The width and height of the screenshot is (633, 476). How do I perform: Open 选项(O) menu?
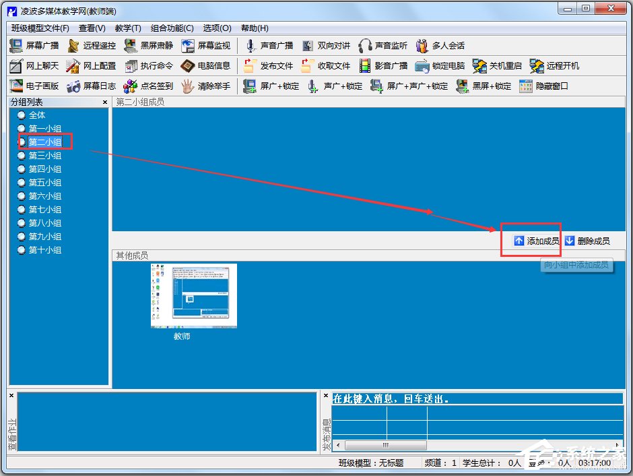pyautogui.click(x=218, y=28)
